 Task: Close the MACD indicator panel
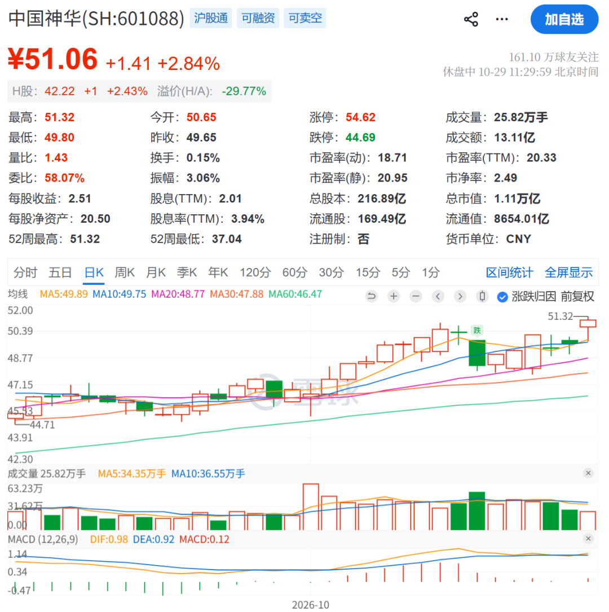coord(588,539)
